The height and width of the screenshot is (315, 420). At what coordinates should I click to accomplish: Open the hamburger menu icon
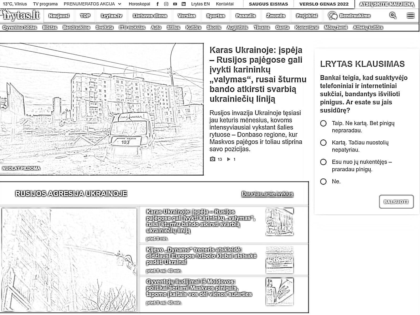[411, 16]
